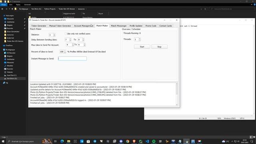Click the Notepad horizontal scrollbar
This screenshot has height=144, width=256.
tap(198, 116)
